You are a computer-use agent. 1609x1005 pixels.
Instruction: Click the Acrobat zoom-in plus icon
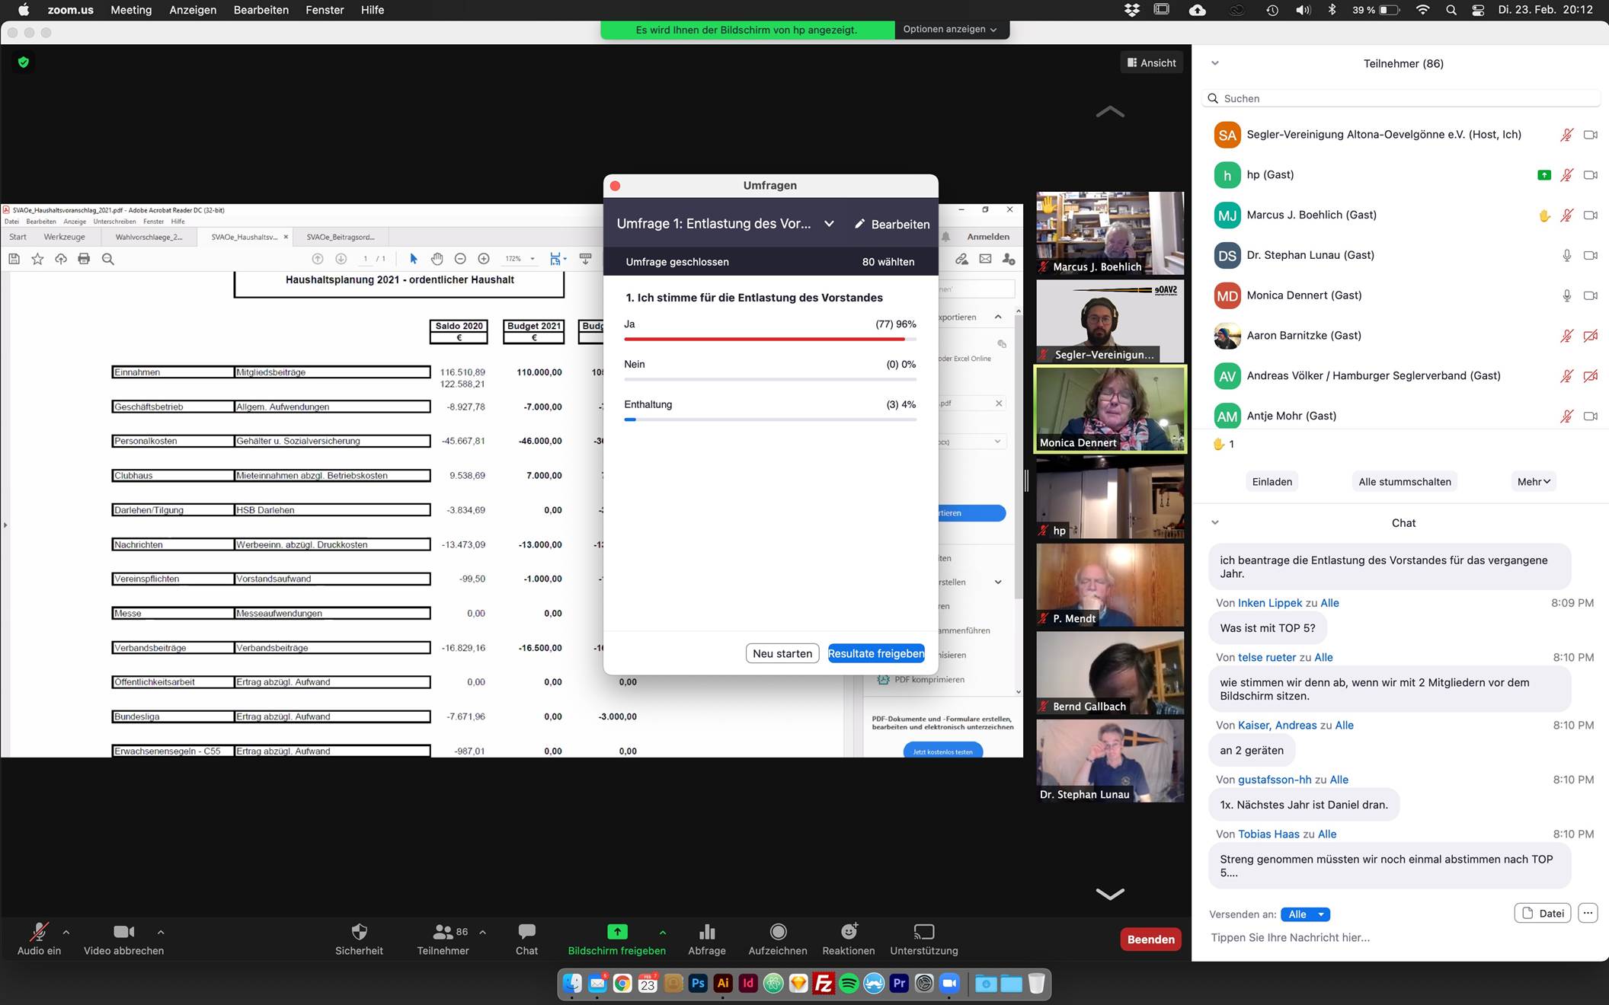click(484, 259)
